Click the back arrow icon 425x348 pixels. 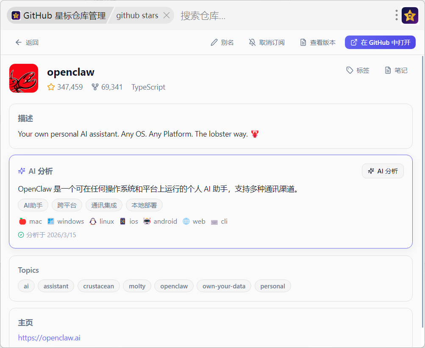coord(18,42)
